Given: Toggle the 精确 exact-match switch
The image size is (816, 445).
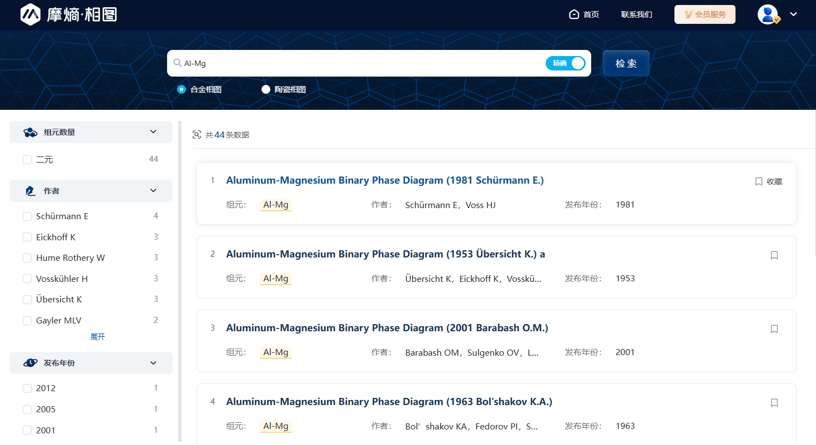Looking at the screenshot, I should [565, 63].
